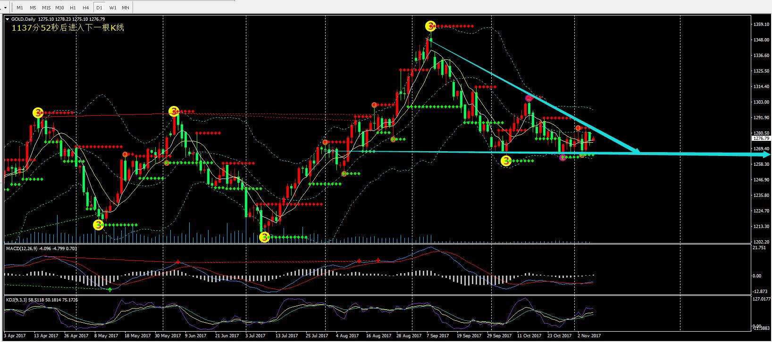Select the M30 timeframe button
Viewport: 772px width, 342px height.
tap(59, 8)
